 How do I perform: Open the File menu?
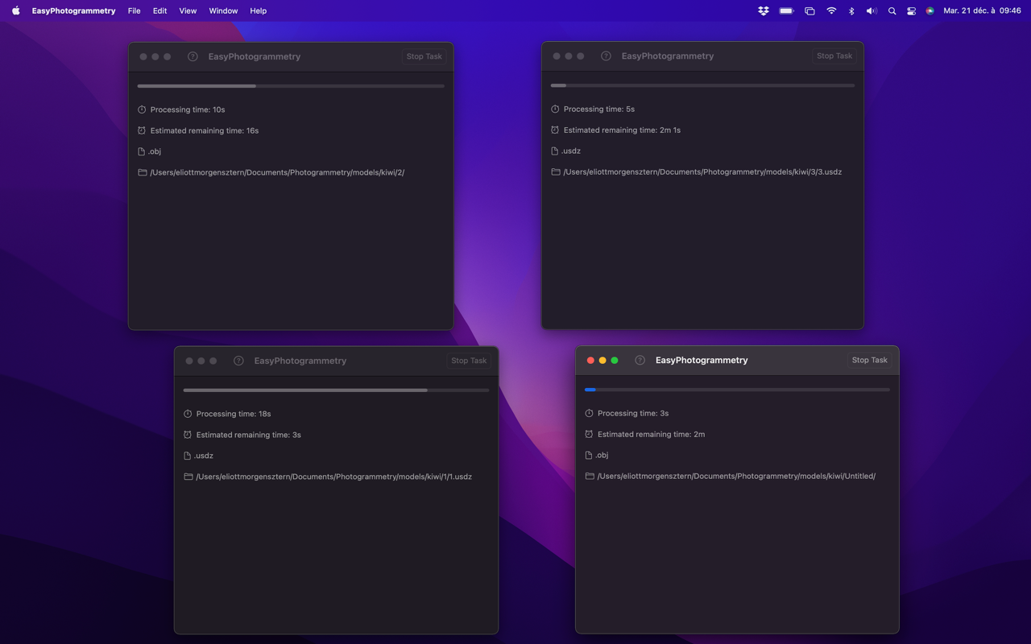tap(134, 11)
